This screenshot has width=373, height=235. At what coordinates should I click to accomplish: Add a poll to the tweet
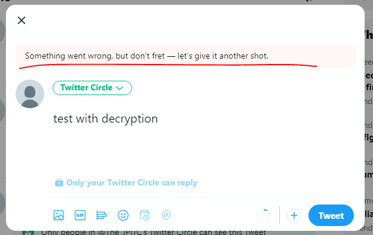tap(102, 215)
